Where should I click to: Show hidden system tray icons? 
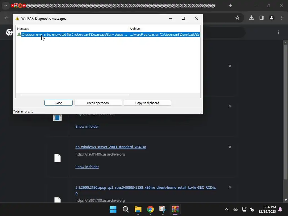tap(227, 209)
